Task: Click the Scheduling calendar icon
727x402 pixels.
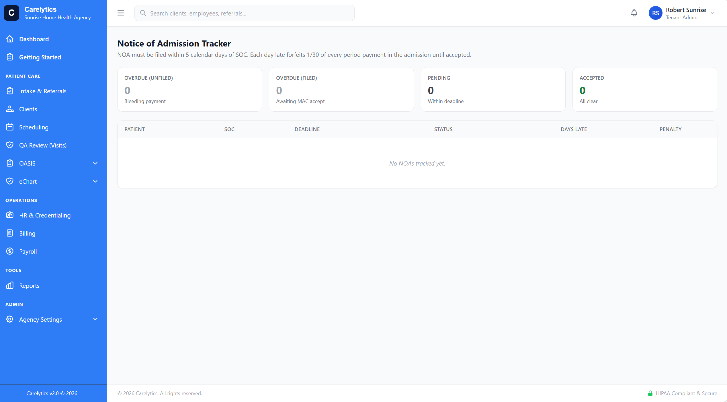Action: [10, 127]
